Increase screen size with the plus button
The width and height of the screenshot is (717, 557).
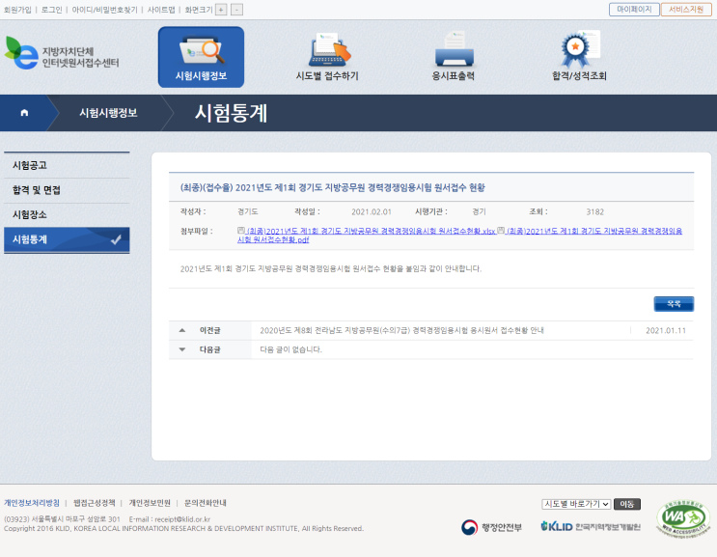pos(221,10)
